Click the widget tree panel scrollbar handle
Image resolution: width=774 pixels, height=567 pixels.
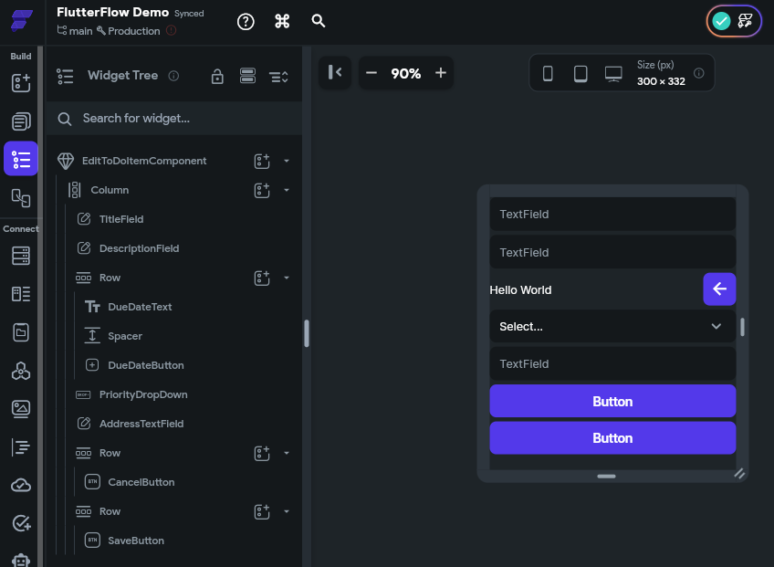[x=307, y=333]
